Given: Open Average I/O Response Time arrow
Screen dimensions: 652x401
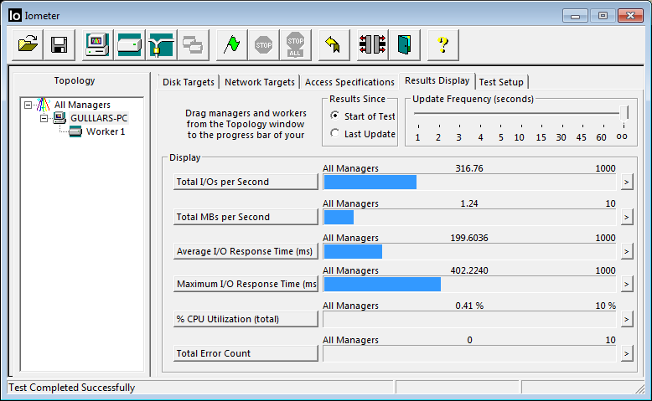Looking at the screenshot, I should coord(627,251).
